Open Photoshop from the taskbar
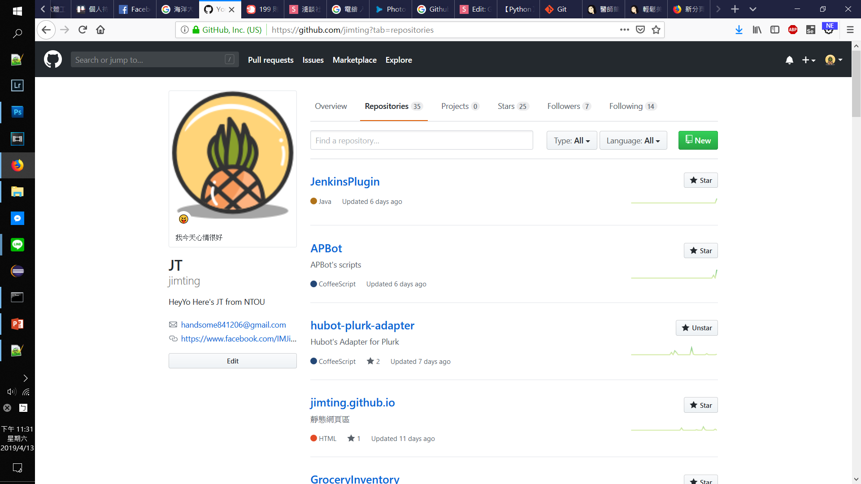The image size is (861, 484). (17, 112)
